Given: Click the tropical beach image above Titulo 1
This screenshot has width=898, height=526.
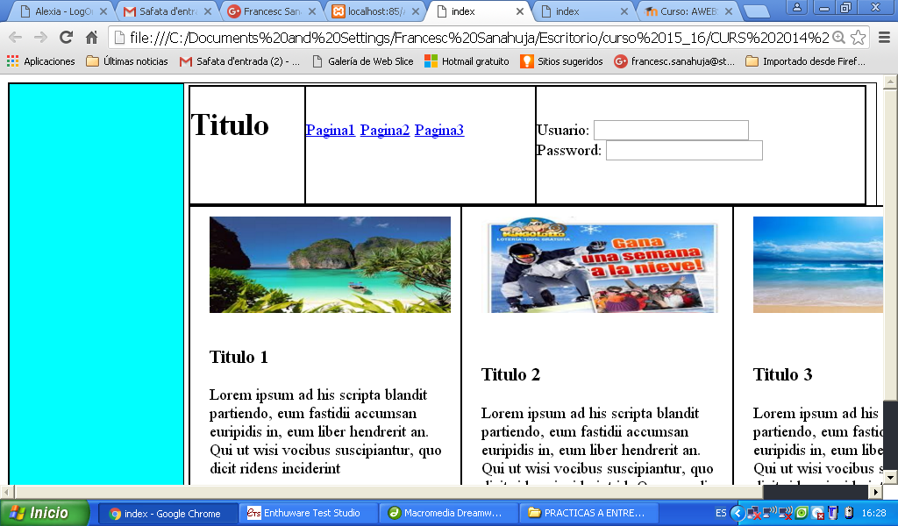Looking at the screenshot, I should (330, 265).
